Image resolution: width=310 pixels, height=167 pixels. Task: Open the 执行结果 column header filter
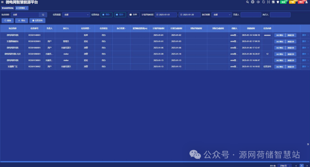[x=125, y=28]
